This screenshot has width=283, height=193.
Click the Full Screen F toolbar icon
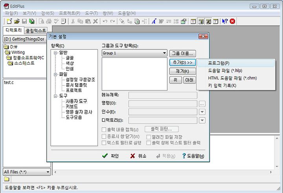[216, 21]
